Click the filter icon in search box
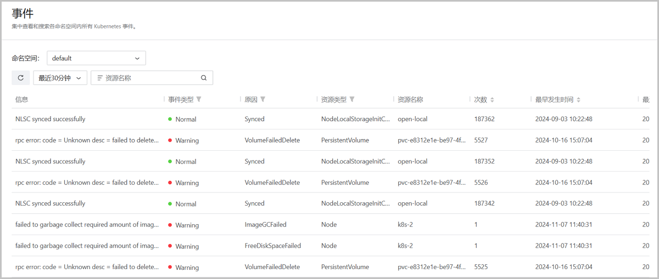This screenshot has width=659, height=279. pyautogui.click(x=100, y=78)
